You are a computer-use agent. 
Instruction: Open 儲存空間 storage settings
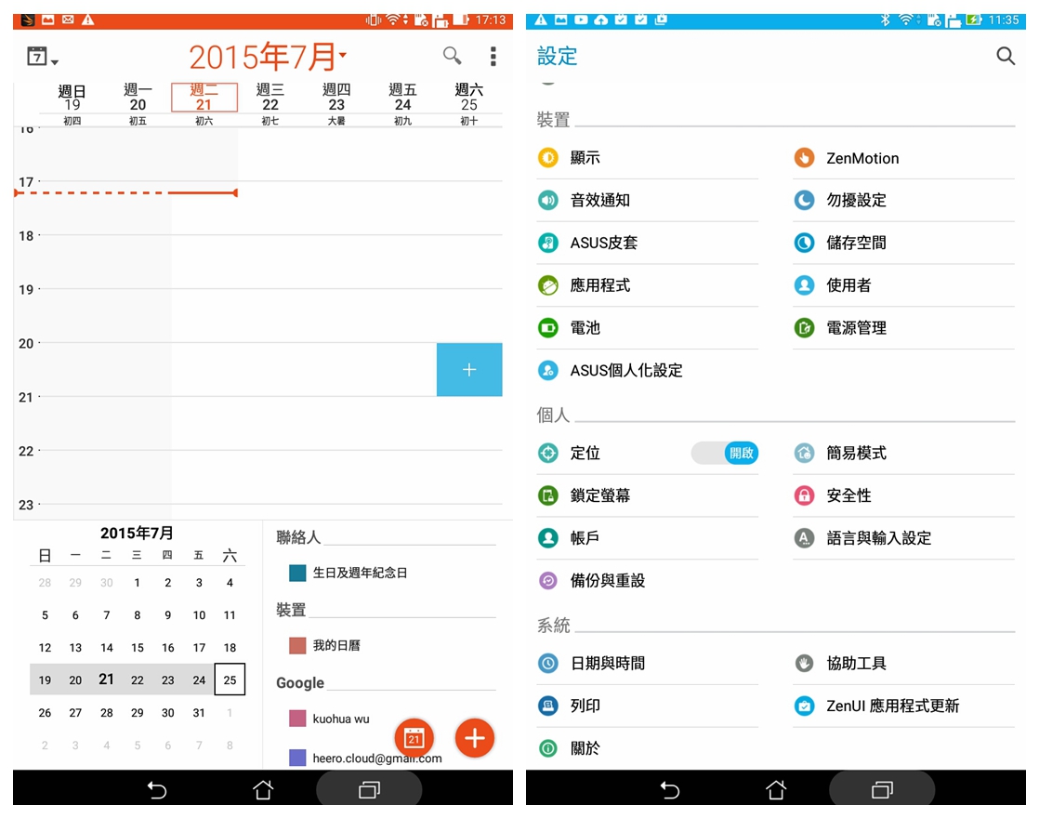(904, 243)
